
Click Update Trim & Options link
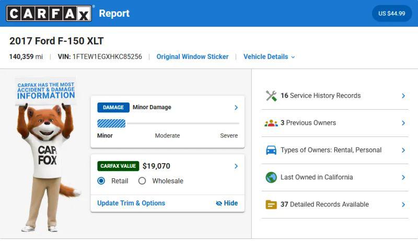click(131, 203)
